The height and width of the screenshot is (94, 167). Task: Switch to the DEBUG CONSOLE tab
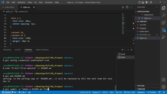click(42, 50)
